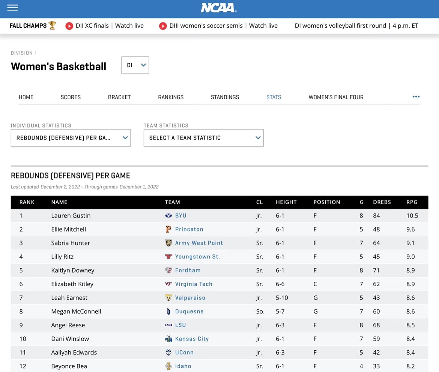This screenshot has width=439, height=372.
Task: Click the RANK column header
Action: (27, 202)
